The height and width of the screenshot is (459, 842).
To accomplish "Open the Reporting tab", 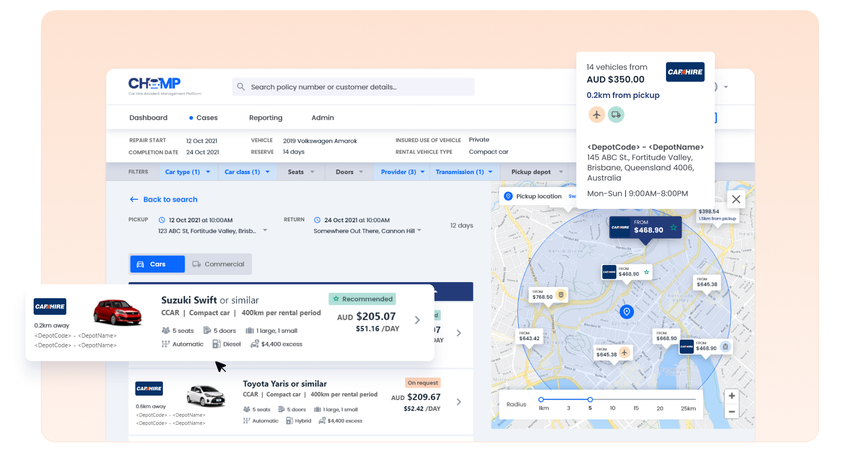I will pyautogui.click(x=265, y=118).
